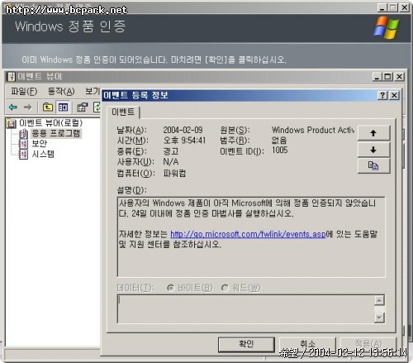This screenshot has height=363, width=413.
Task: Select 시스템 log in the tree
Action: click(43, 154)
